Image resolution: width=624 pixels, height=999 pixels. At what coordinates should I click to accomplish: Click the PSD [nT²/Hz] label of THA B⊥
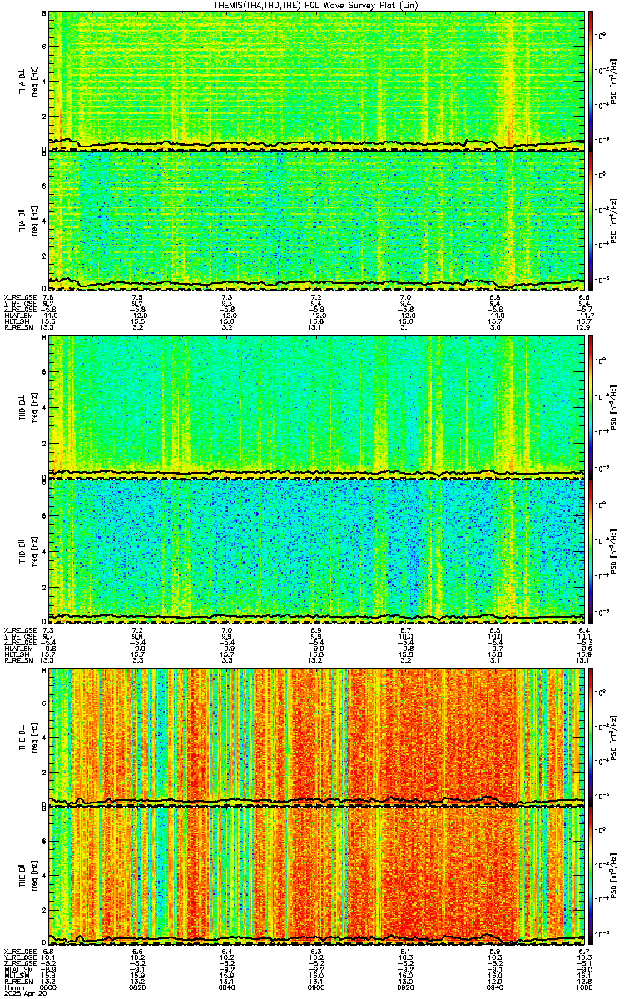(x=613, y=80)
